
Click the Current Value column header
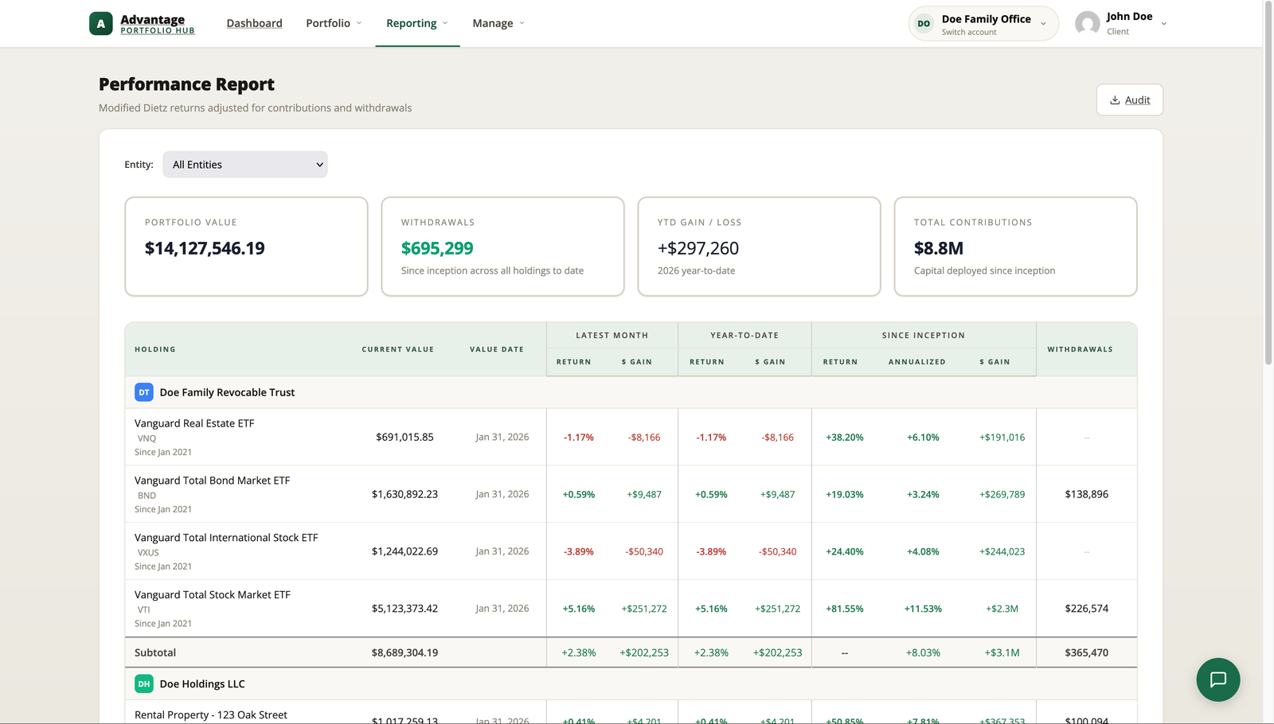tap(398, 349)
